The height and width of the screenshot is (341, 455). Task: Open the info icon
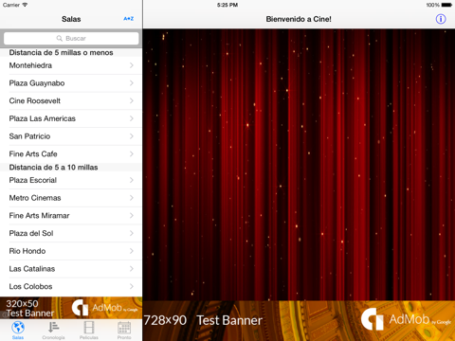pos(441,19)
